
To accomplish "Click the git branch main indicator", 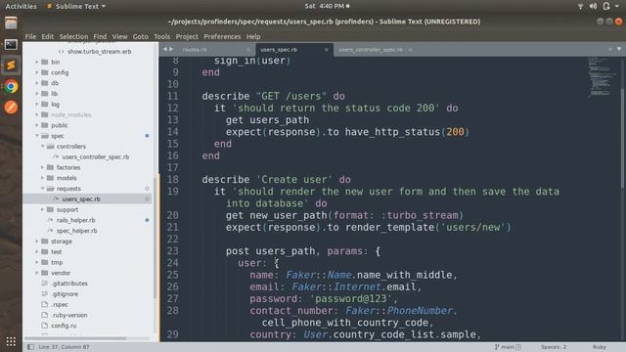I will [x=508, y=347].
